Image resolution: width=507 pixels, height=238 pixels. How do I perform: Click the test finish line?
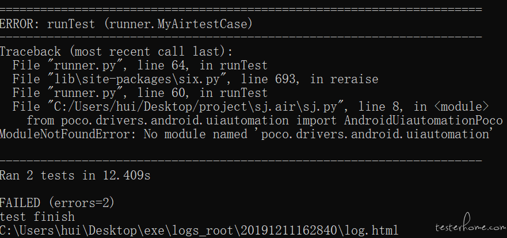point(37,216)
